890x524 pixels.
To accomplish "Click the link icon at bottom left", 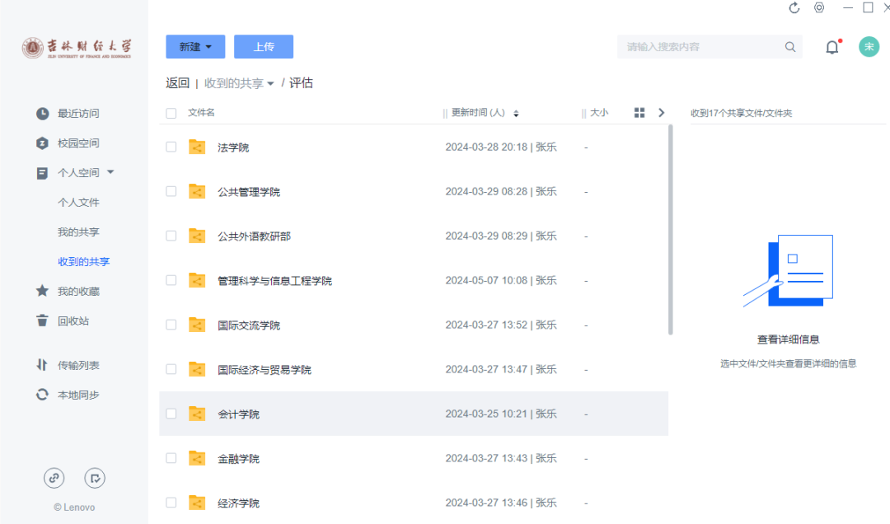I will (54, 477).
